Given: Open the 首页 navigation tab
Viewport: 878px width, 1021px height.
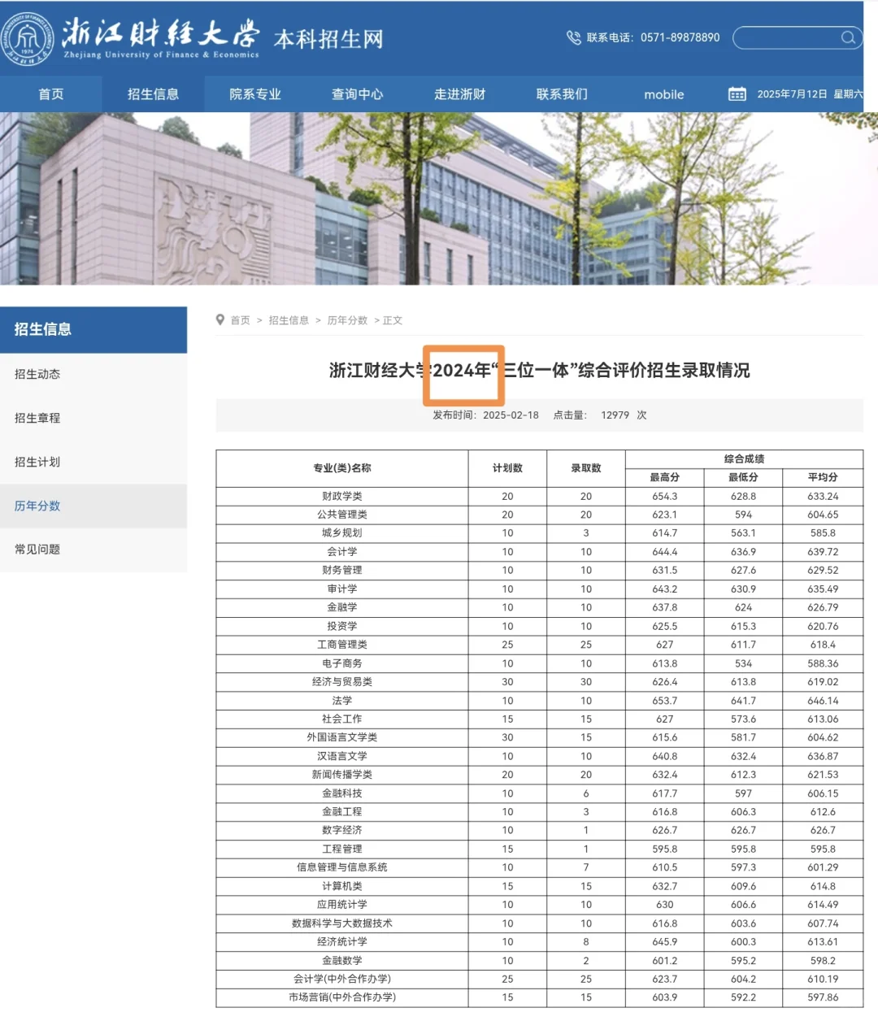Looking at the screenshot, I should pos(50,93).
